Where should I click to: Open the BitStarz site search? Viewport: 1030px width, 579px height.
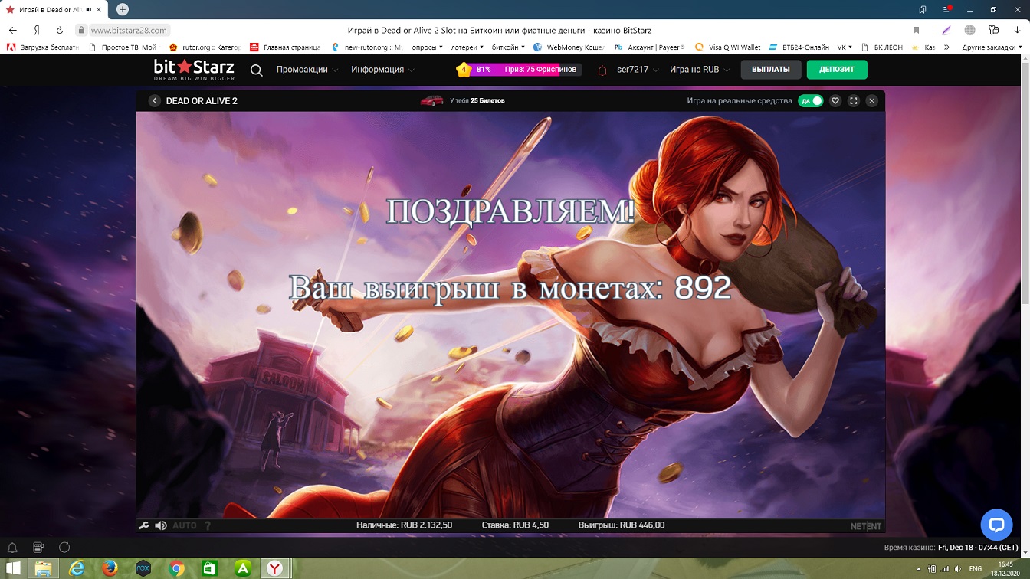(257, 70)
